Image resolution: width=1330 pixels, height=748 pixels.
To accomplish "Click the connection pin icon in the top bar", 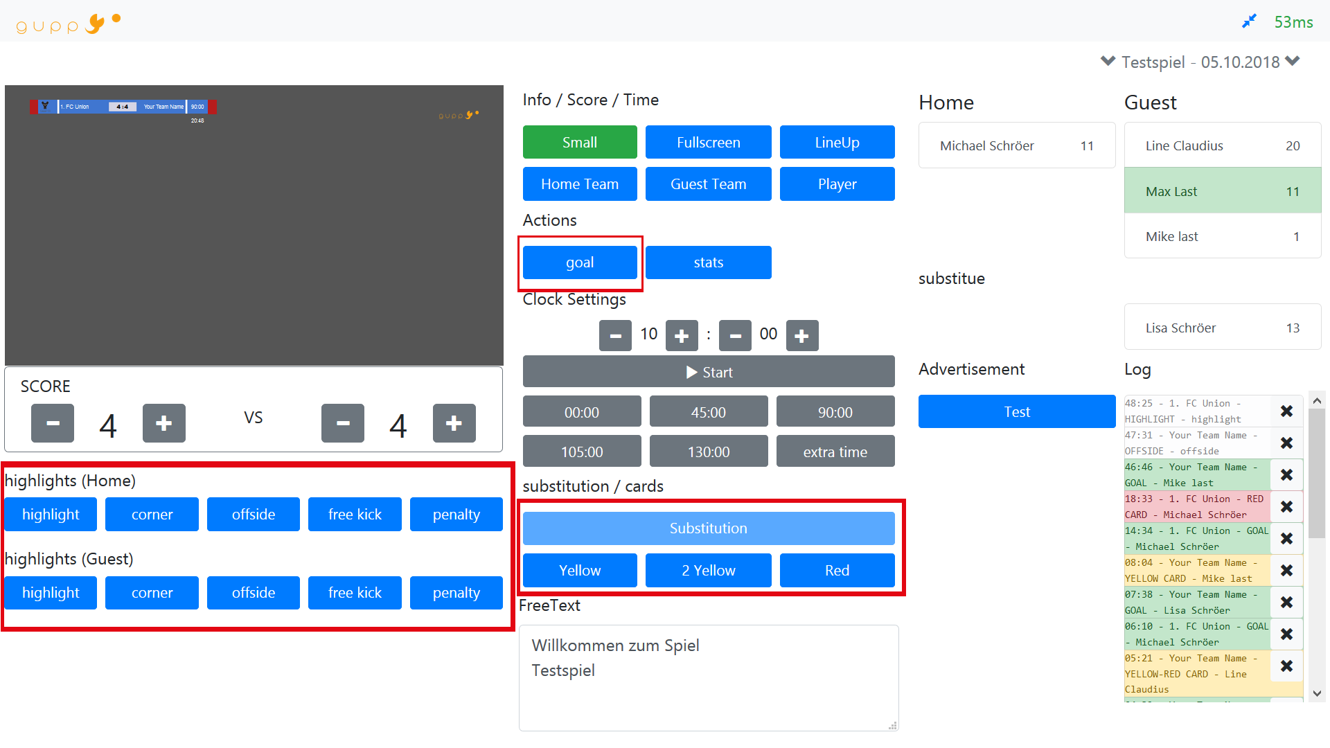I will pyautogui.click(x=1250, y=21).
